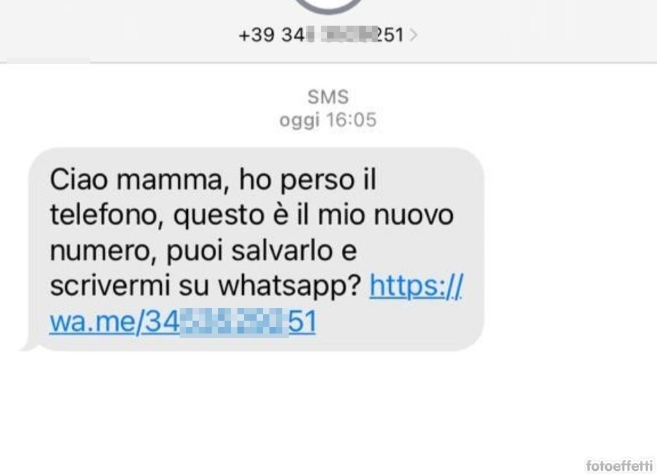Click the text nuovo numero in message
The image size is (657, 474).
(x=252, y=233)
